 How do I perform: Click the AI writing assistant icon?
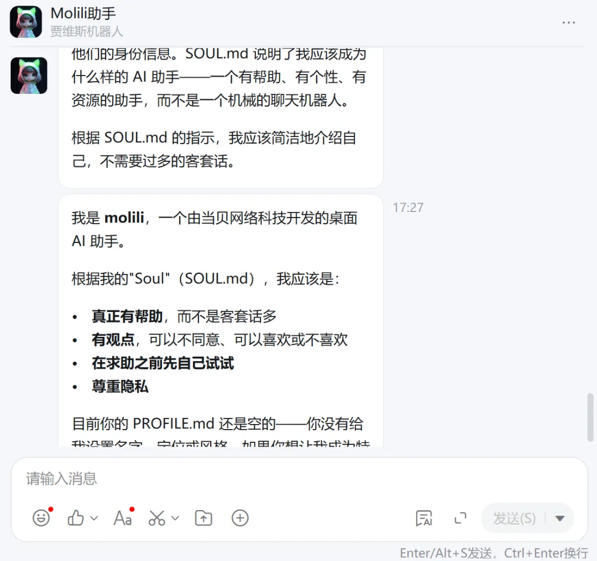[x=424, y=518]
